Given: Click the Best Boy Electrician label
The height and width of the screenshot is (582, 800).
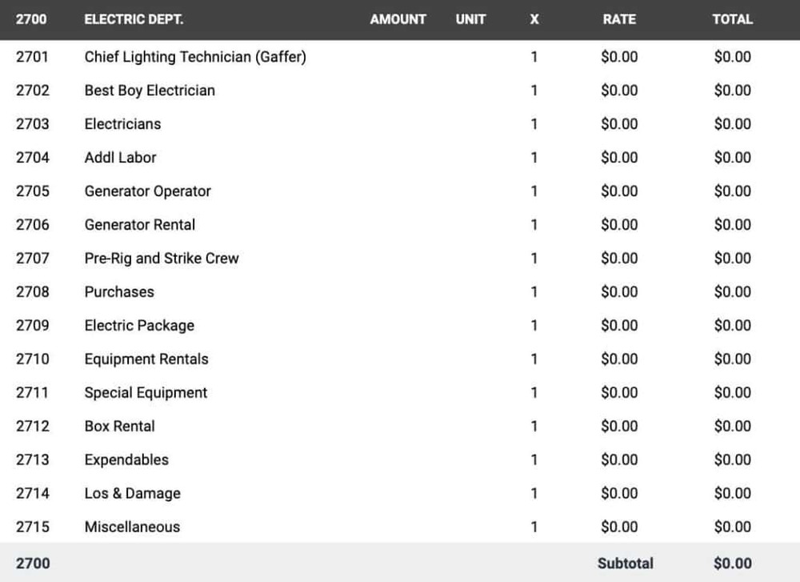Looking at the screenshot, I should 150,90.
